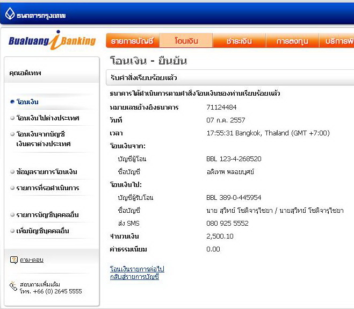This screenshot has width=354, height=309.
Task: Select เพิ่มบัญชีบุคคลอื่น in the sidebar
Action: (x=42, y=231)
